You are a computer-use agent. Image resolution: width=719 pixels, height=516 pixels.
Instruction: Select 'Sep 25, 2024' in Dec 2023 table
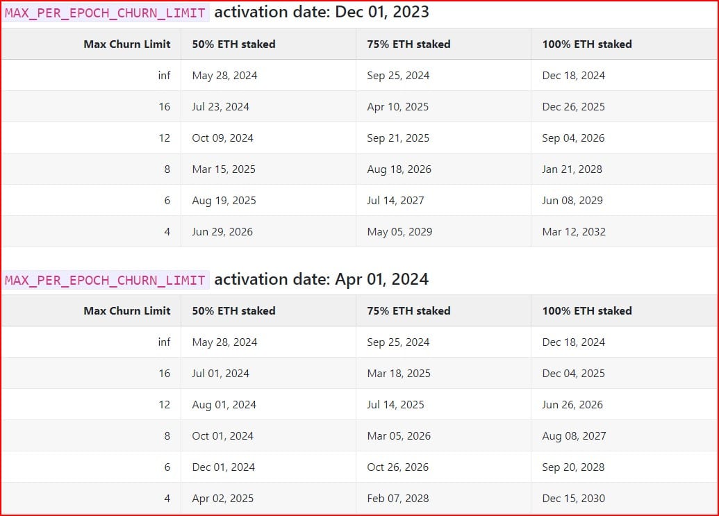(x=398, y=76)
